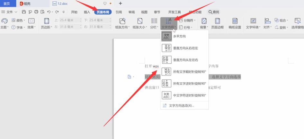Switch to the 开发工具 ribbon tab
This screenshot has height=139, width=304.
[x=174, y=12]
